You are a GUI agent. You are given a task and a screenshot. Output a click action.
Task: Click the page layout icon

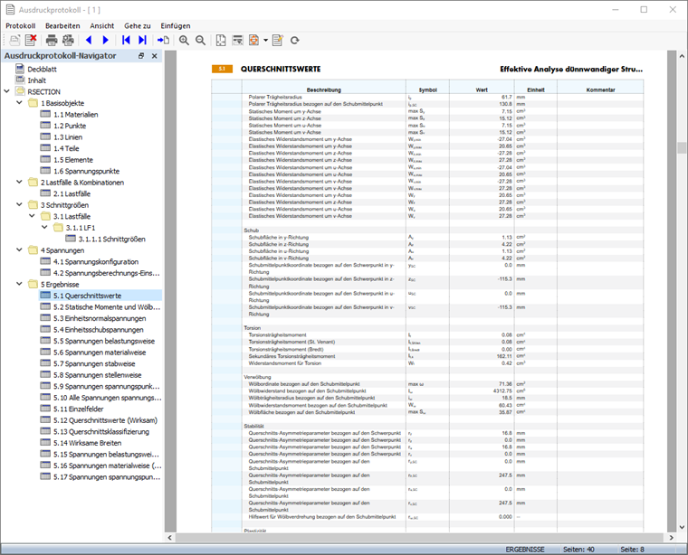pyautogui.click(x=221, y=41)
